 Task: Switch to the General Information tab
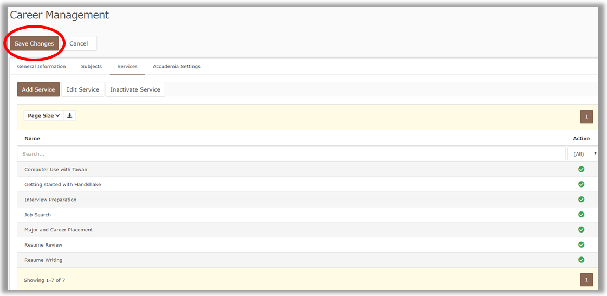(x=41, y=66)
